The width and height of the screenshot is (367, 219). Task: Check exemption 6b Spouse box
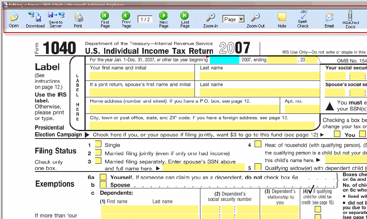pyautogui.click(x=103, y=184)
